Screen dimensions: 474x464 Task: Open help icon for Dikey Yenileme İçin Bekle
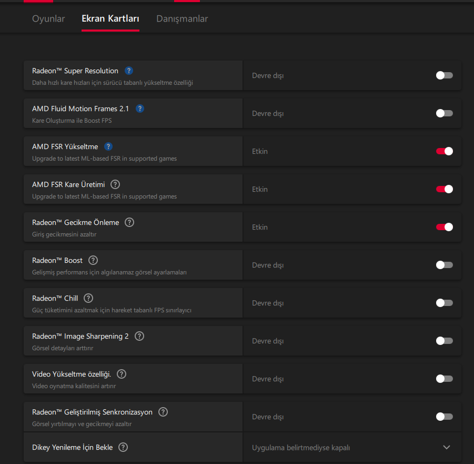pyautogui.click(x=123, y=447)
